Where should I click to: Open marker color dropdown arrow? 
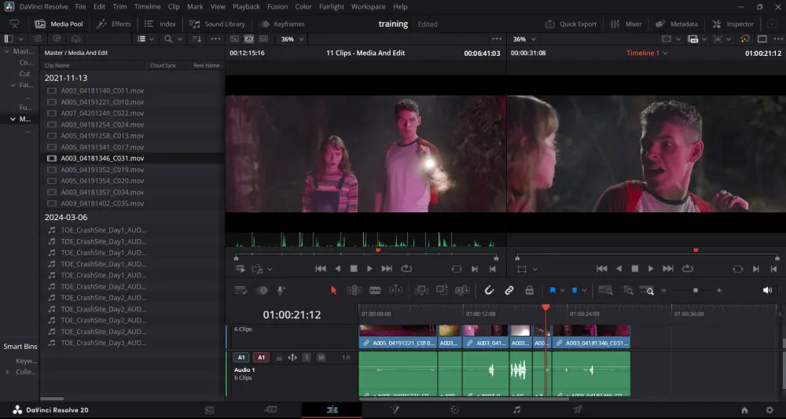coord(585,290)
